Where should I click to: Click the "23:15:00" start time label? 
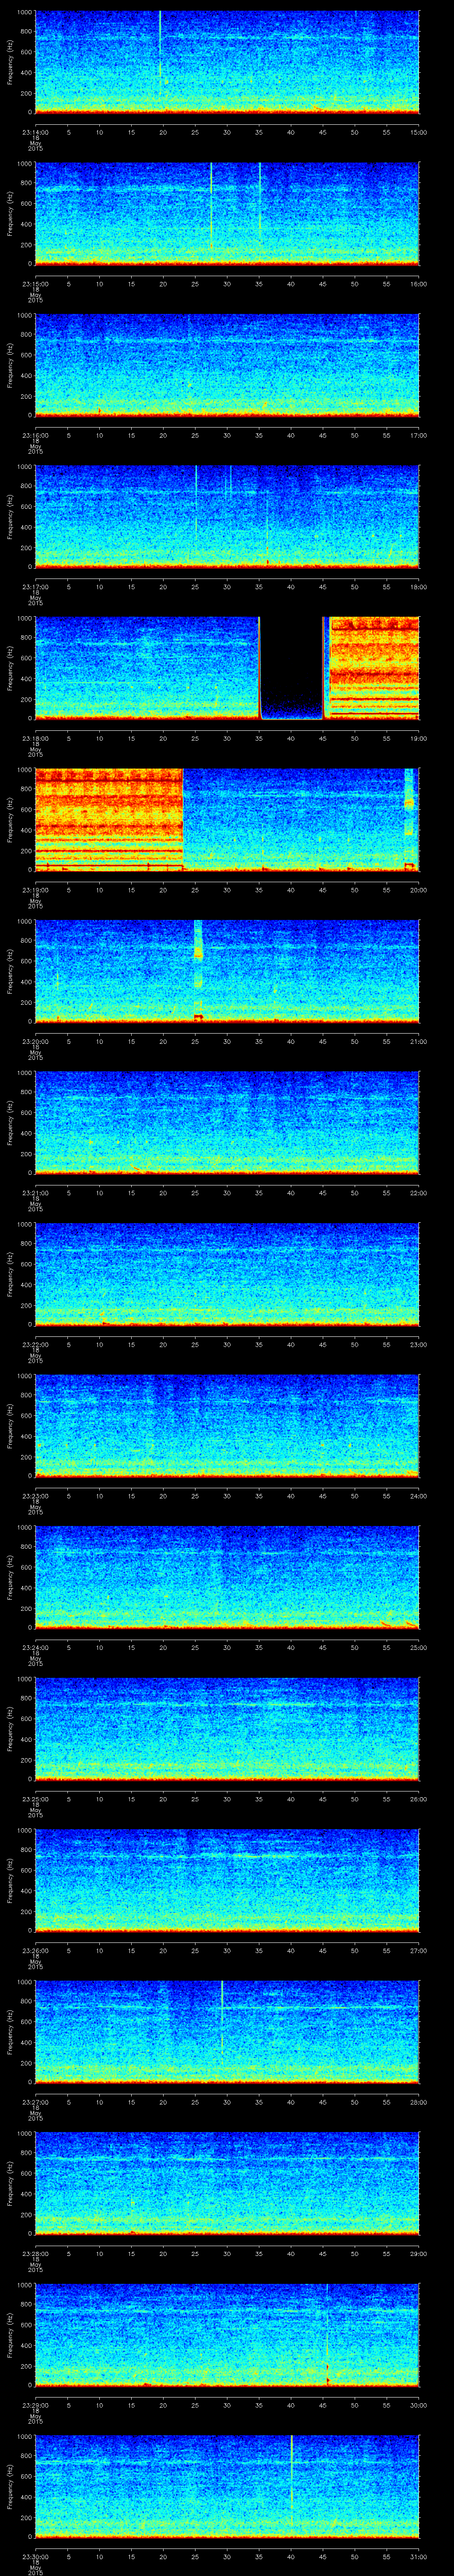pos(35,284)
